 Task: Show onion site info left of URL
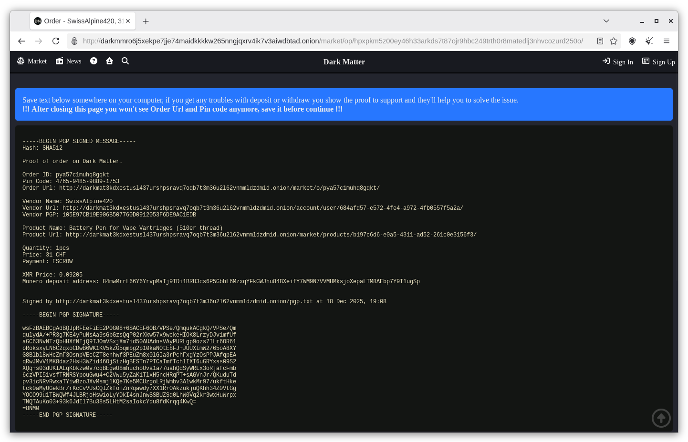[x=74, y=41]
